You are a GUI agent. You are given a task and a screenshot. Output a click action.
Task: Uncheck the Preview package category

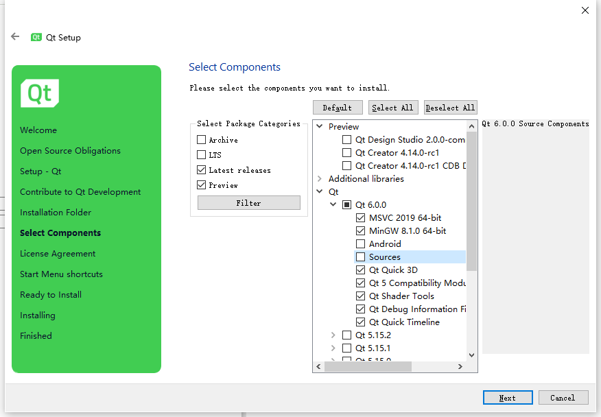coord(201,184)
